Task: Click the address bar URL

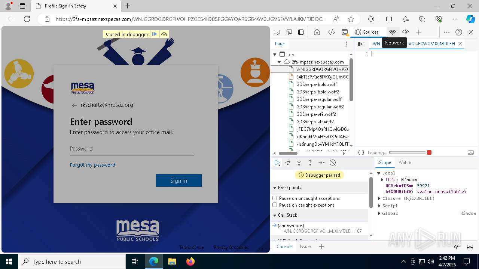Action: tap(191, 19)
